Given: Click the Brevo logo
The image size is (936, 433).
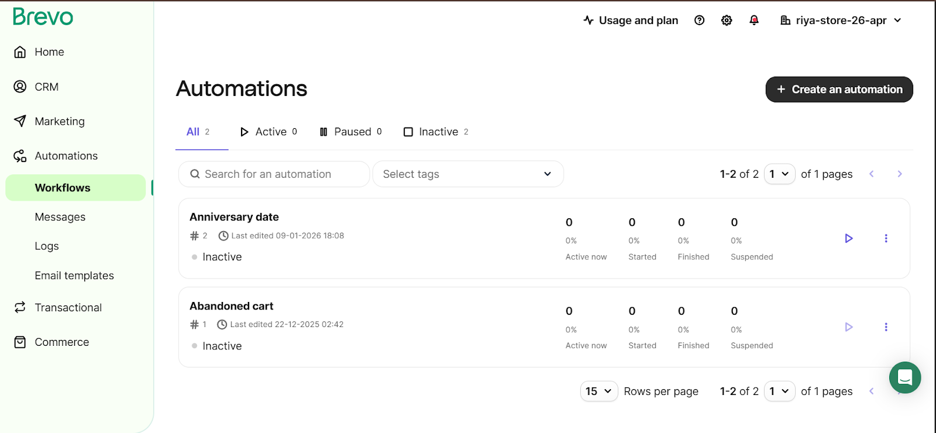Looking at the screenshot, I should (x=43, y=17).
